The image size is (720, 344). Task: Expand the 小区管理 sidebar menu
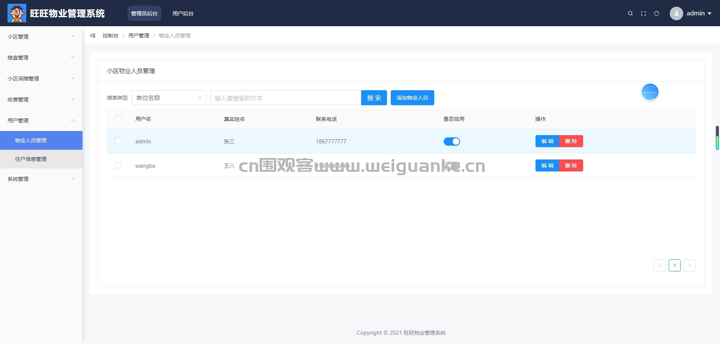point(41,37)
